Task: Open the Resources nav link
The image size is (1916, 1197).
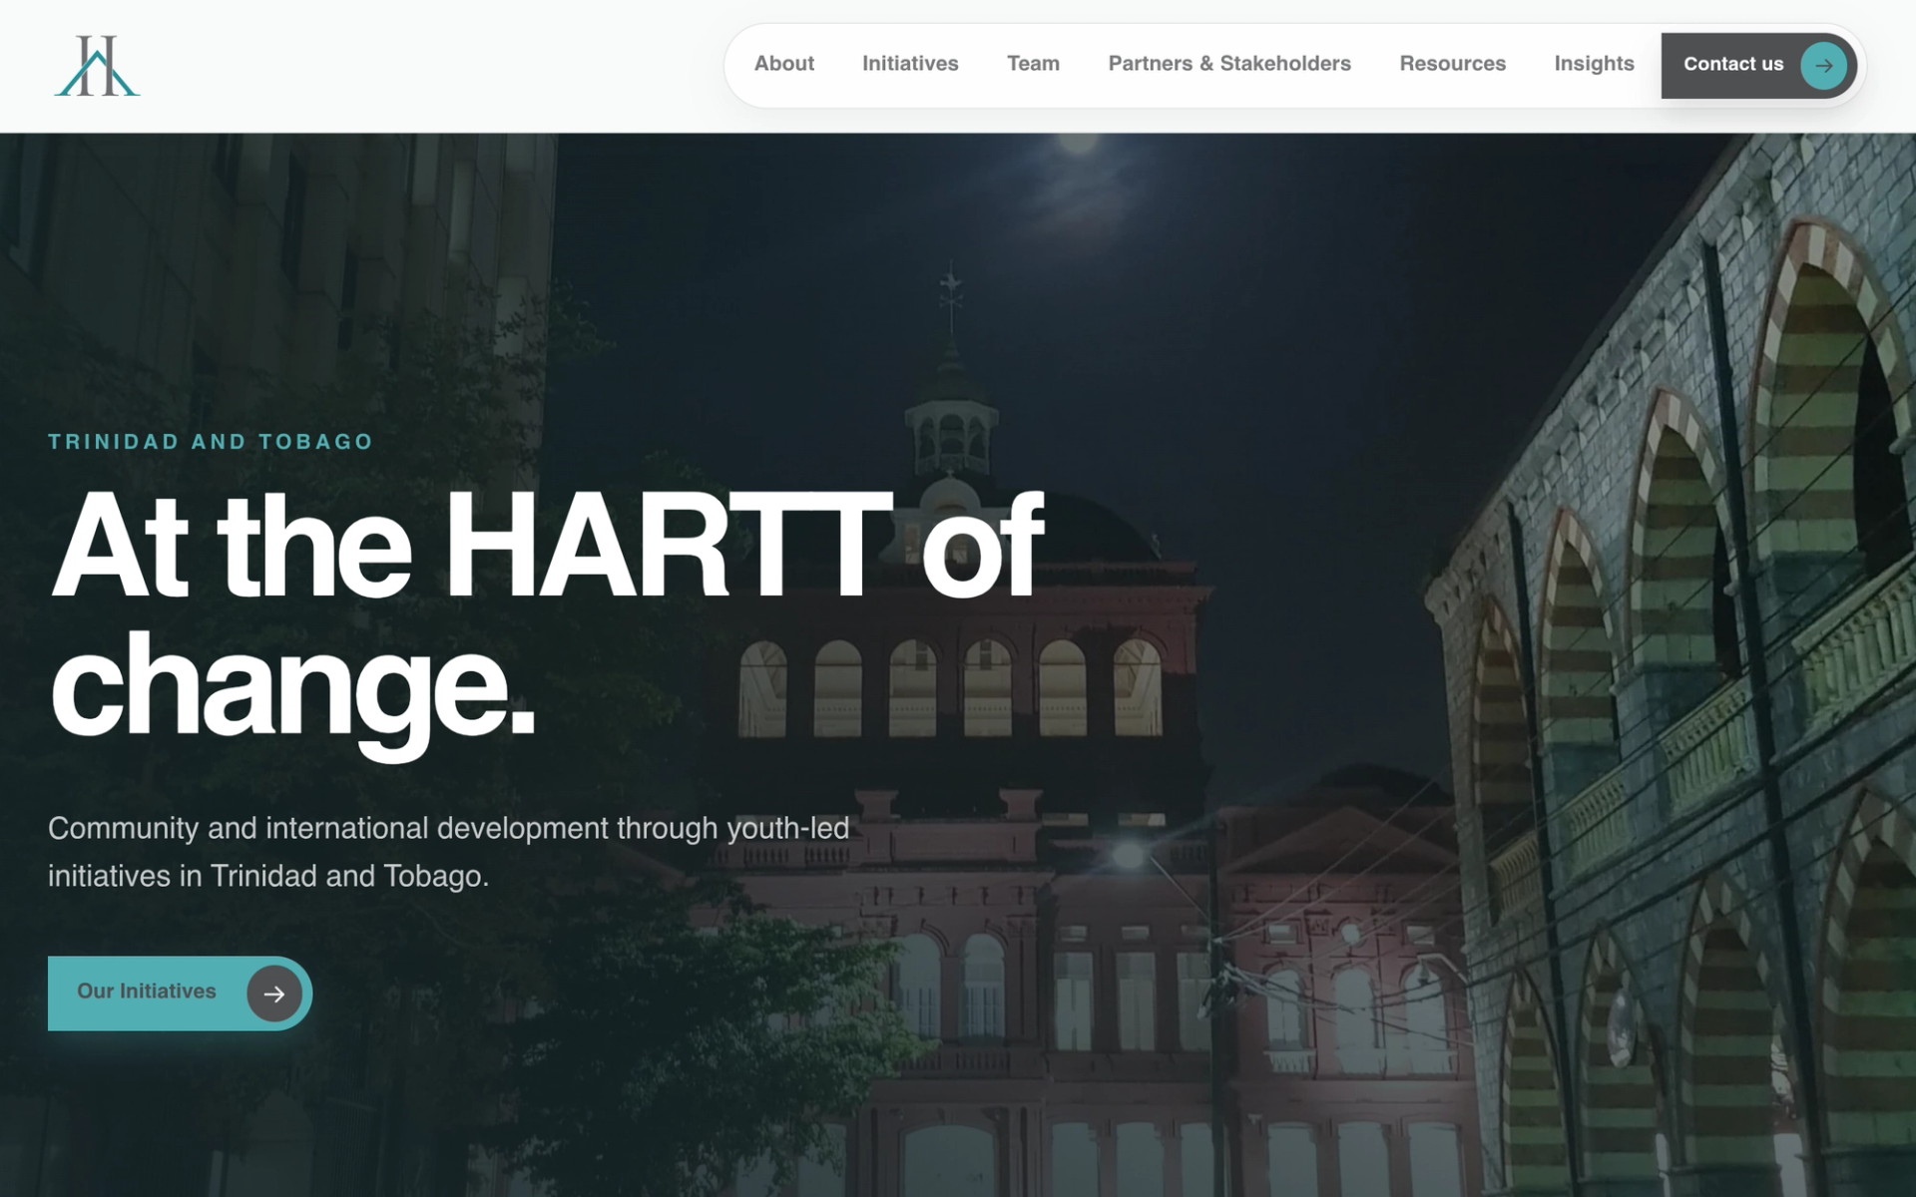Action: pyautogui.click(x=1452, y=64)
